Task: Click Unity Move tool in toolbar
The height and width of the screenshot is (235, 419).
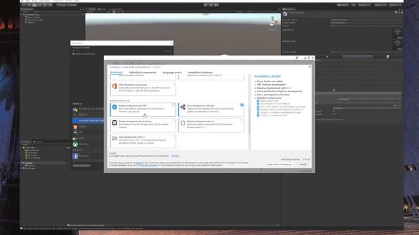Action: [x=29, y=5]
